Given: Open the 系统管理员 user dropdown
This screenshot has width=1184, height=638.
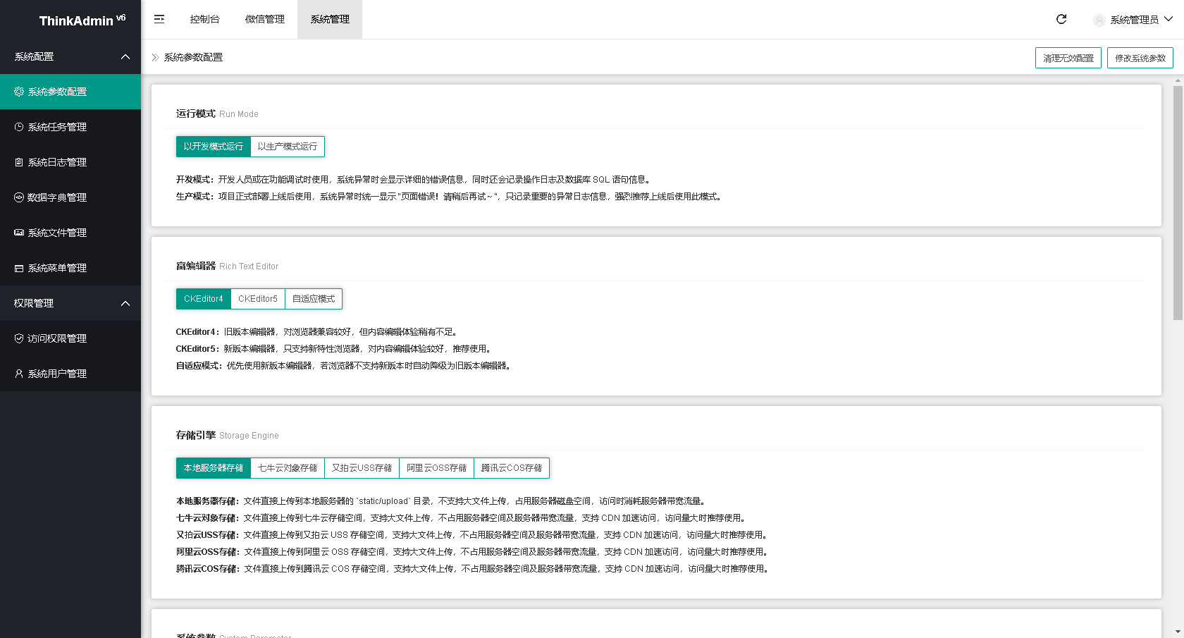Looking at the screenshot, I should tap(1133, 20).
